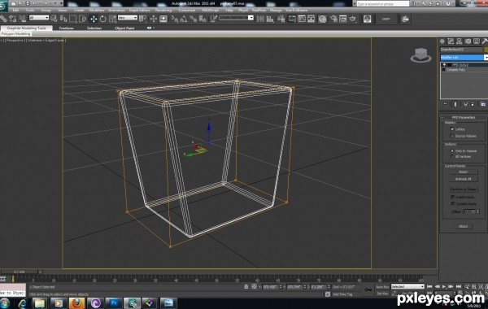488x309 pixels.
Task: Open the Modifiers menu
Action: click(x=97, y=11)
